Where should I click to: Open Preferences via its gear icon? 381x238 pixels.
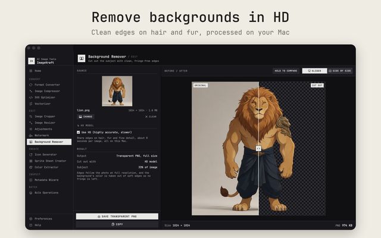coord(31,219)
